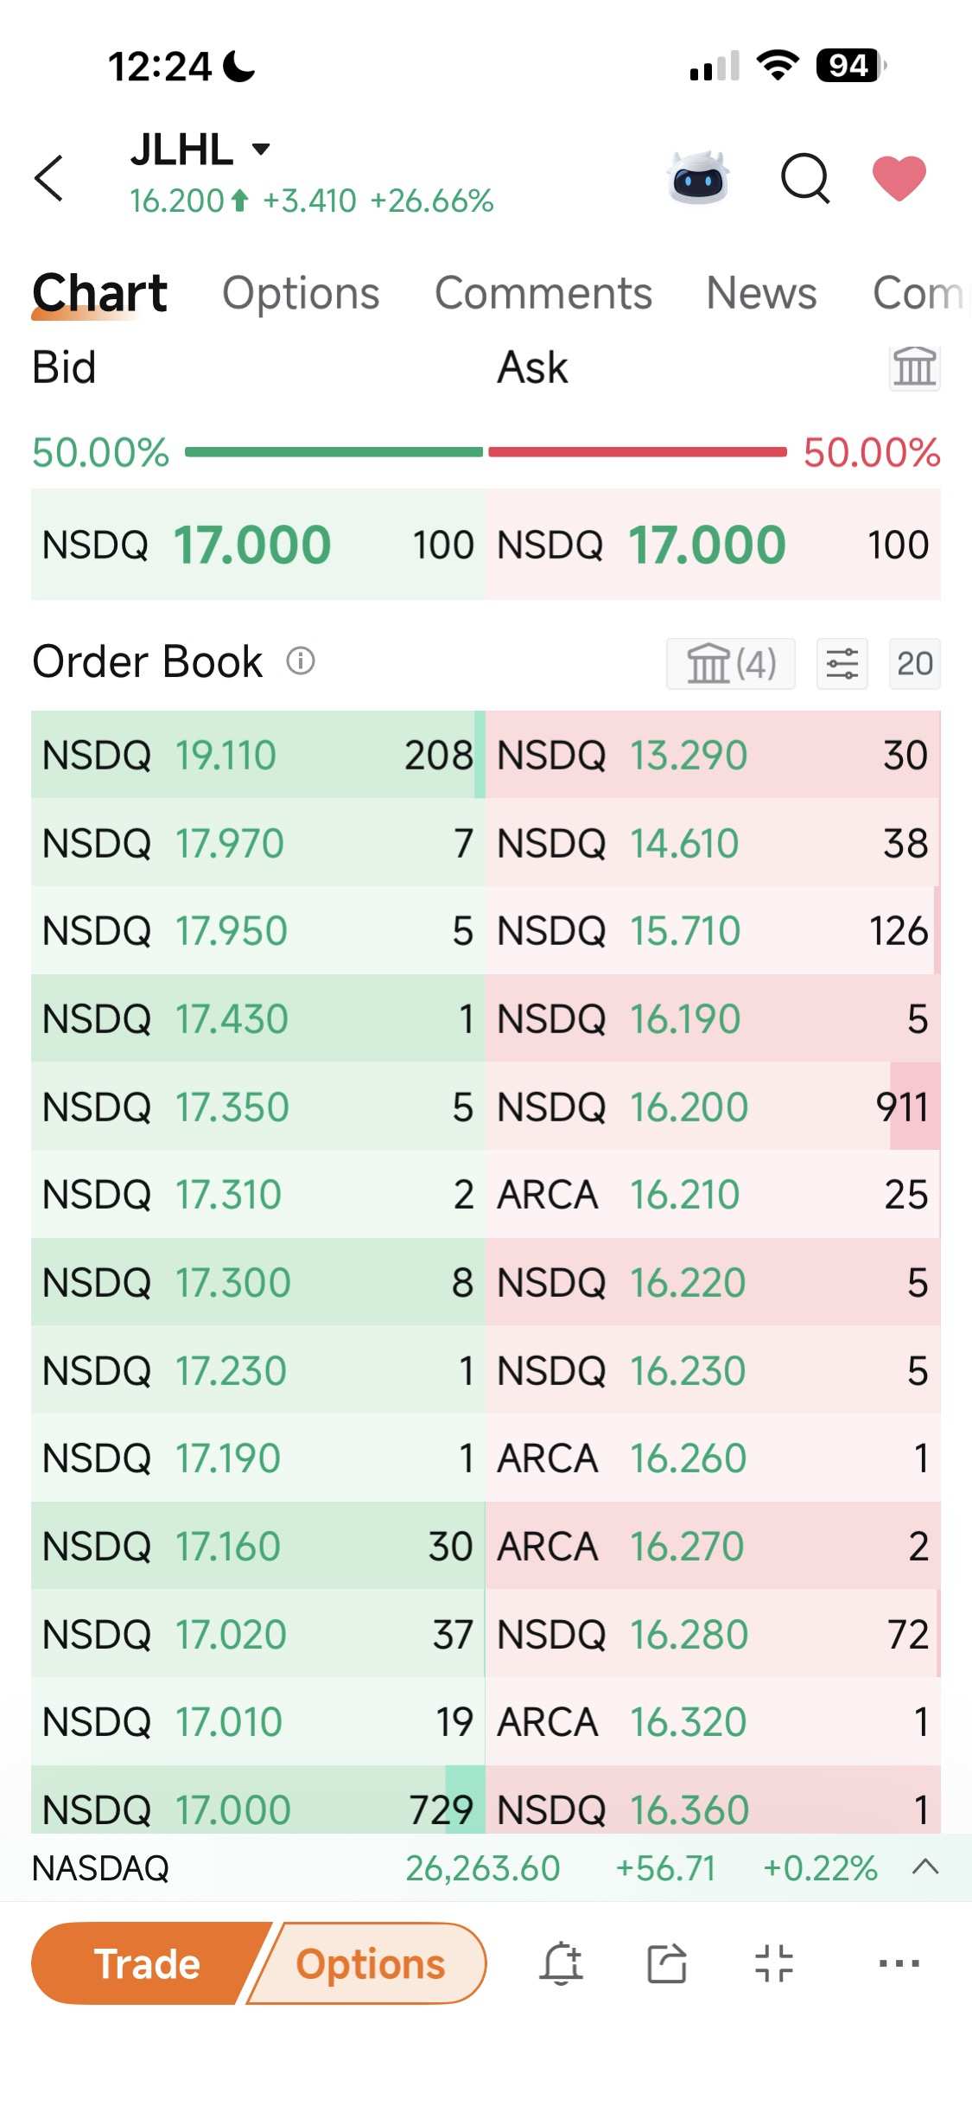Expand the NASDAQ index bar chevron
Image resolution: width=972 pixels, height=2106 pixels.
click(x=925, y=1867)
